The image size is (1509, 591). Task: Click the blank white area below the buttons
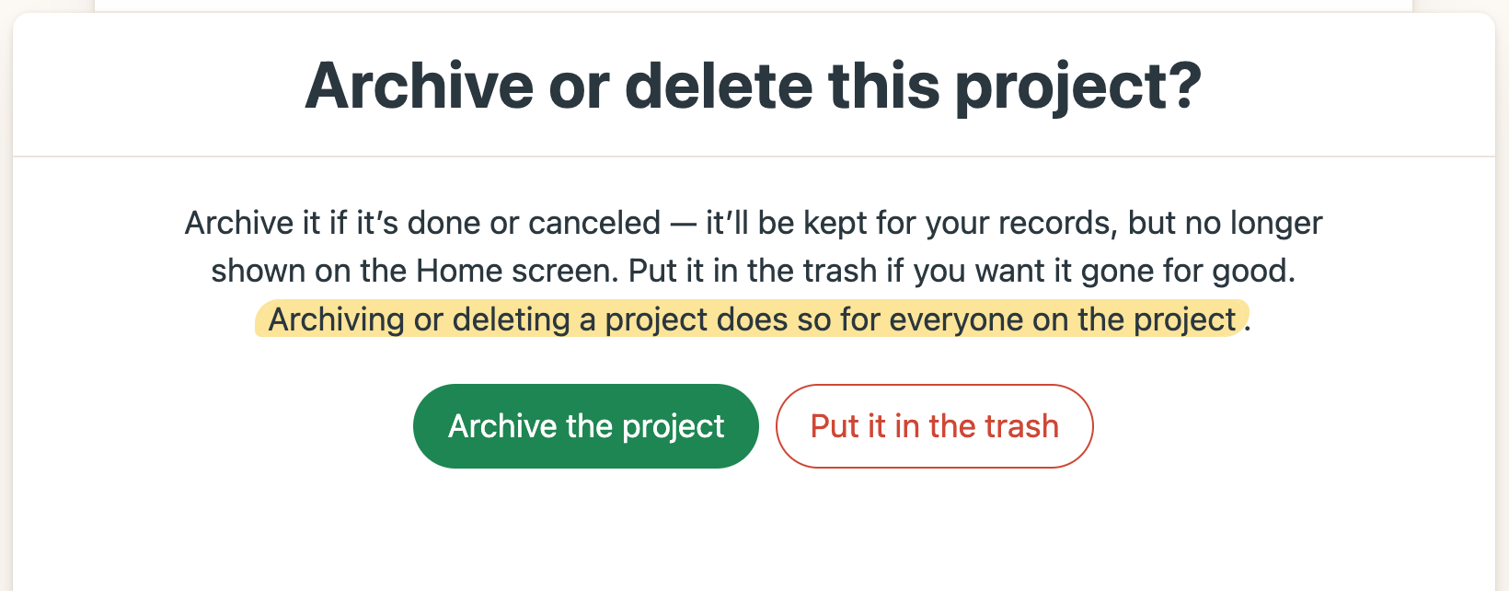coord(753,534)
